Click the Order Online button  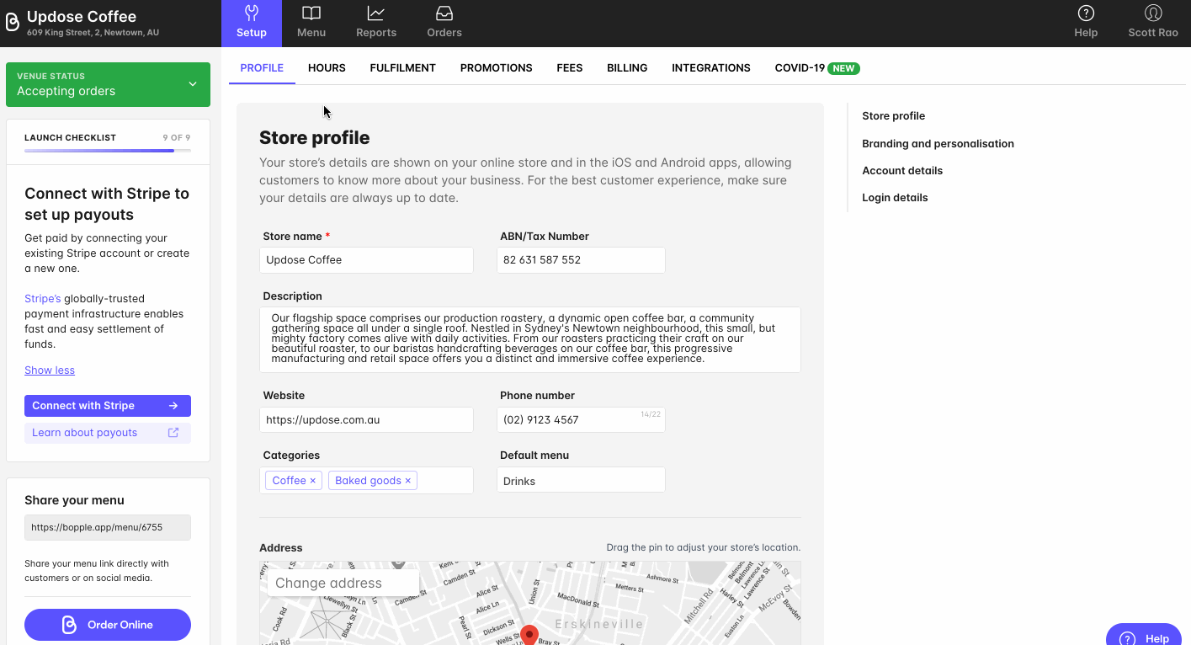coord(108,625)
